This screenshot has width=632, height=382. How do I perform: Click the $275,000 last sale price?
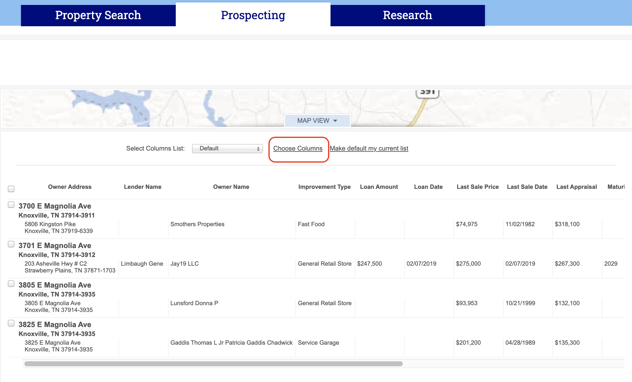tap(468, 264)
